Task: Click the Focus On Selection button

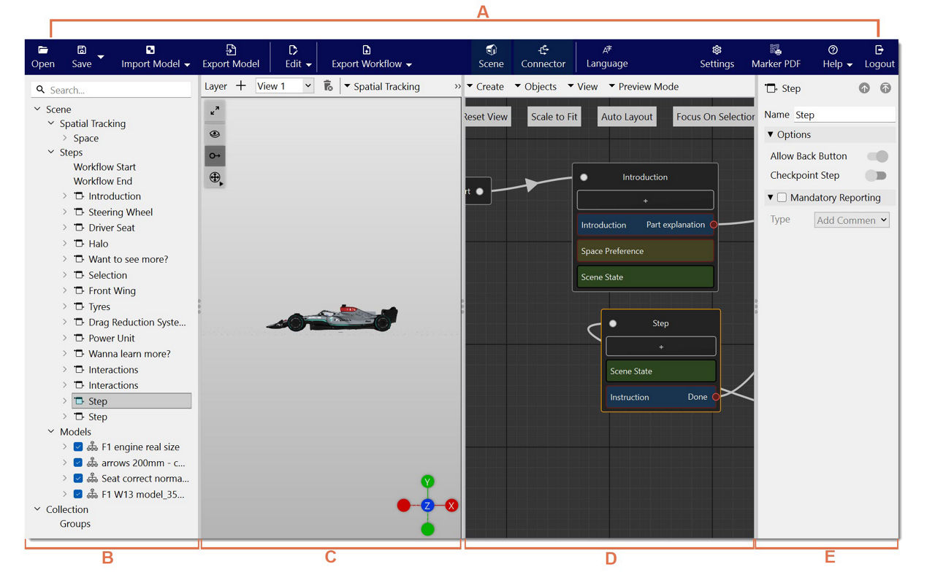Action: coord(714,117)
